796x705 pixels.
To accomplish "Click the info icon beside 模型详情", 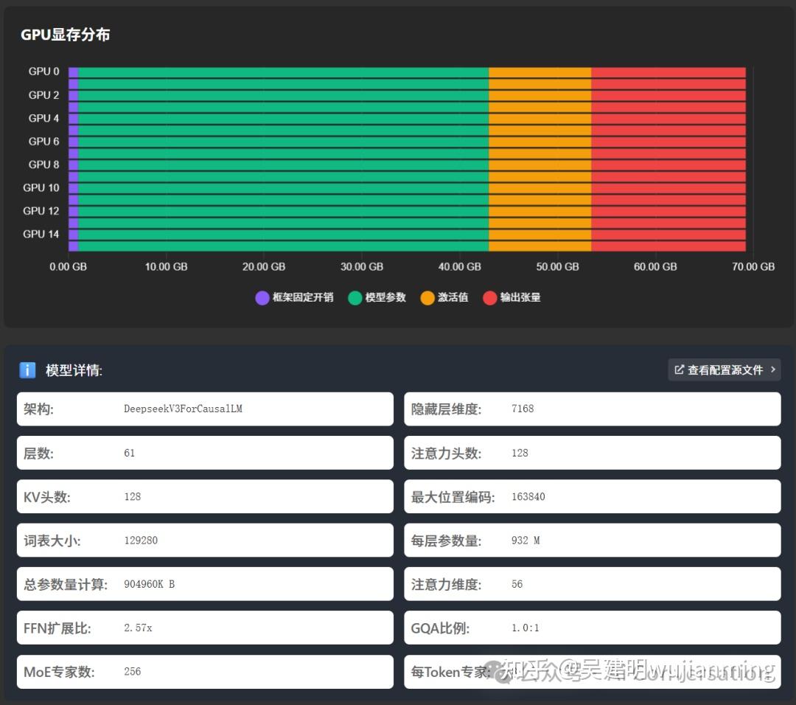I will click(x=27, y=369).
